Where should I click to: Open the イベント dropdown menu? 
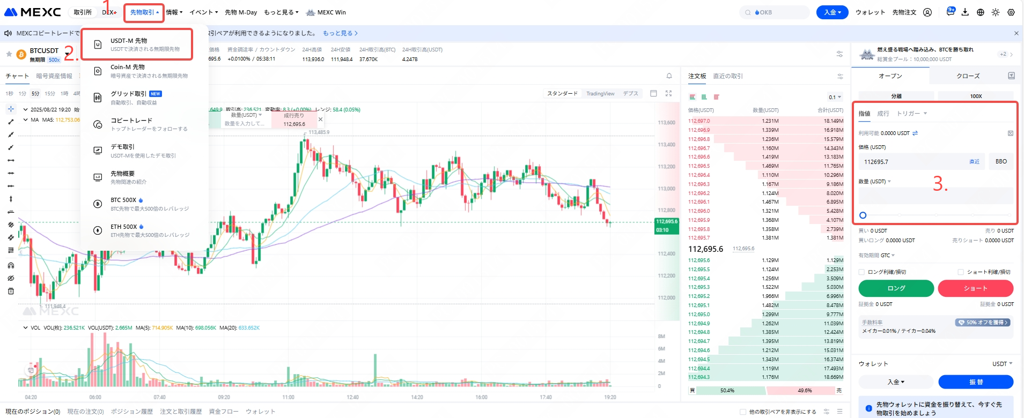coord(203,12)
